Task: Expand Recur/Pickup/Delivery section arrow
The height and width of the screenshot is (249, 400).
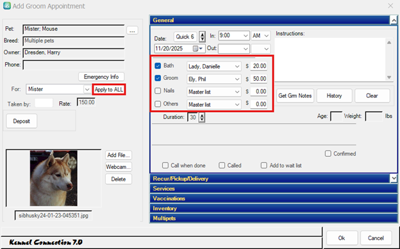Action: tap(394, 179)
